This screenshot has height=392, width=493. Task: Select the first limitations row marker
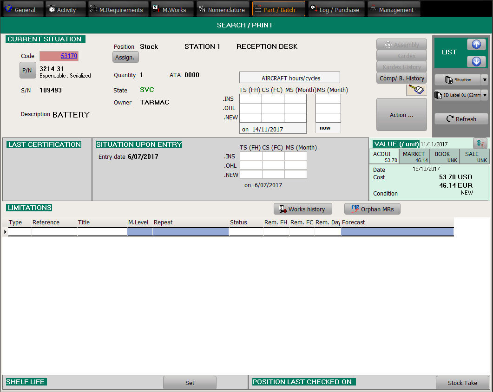pos(5,232)
